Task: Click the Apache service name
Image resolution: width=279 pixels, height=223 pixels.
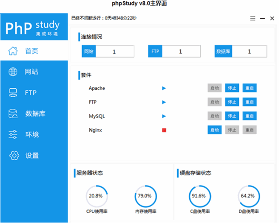Action: click(x=97, y=88)
